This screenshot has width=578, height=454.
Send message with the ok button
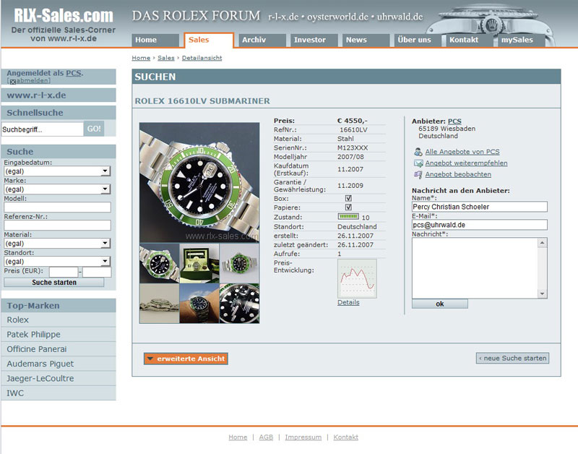coord(440,304)
